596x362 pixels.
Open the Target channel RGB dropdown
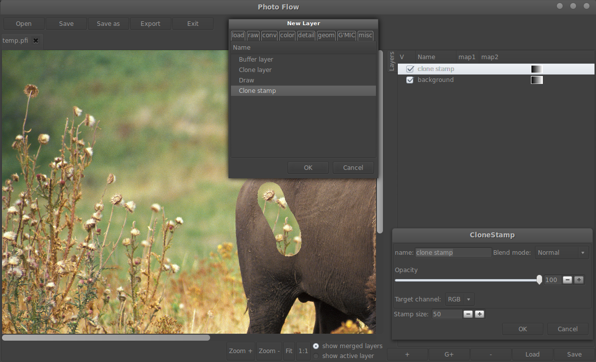459,299
